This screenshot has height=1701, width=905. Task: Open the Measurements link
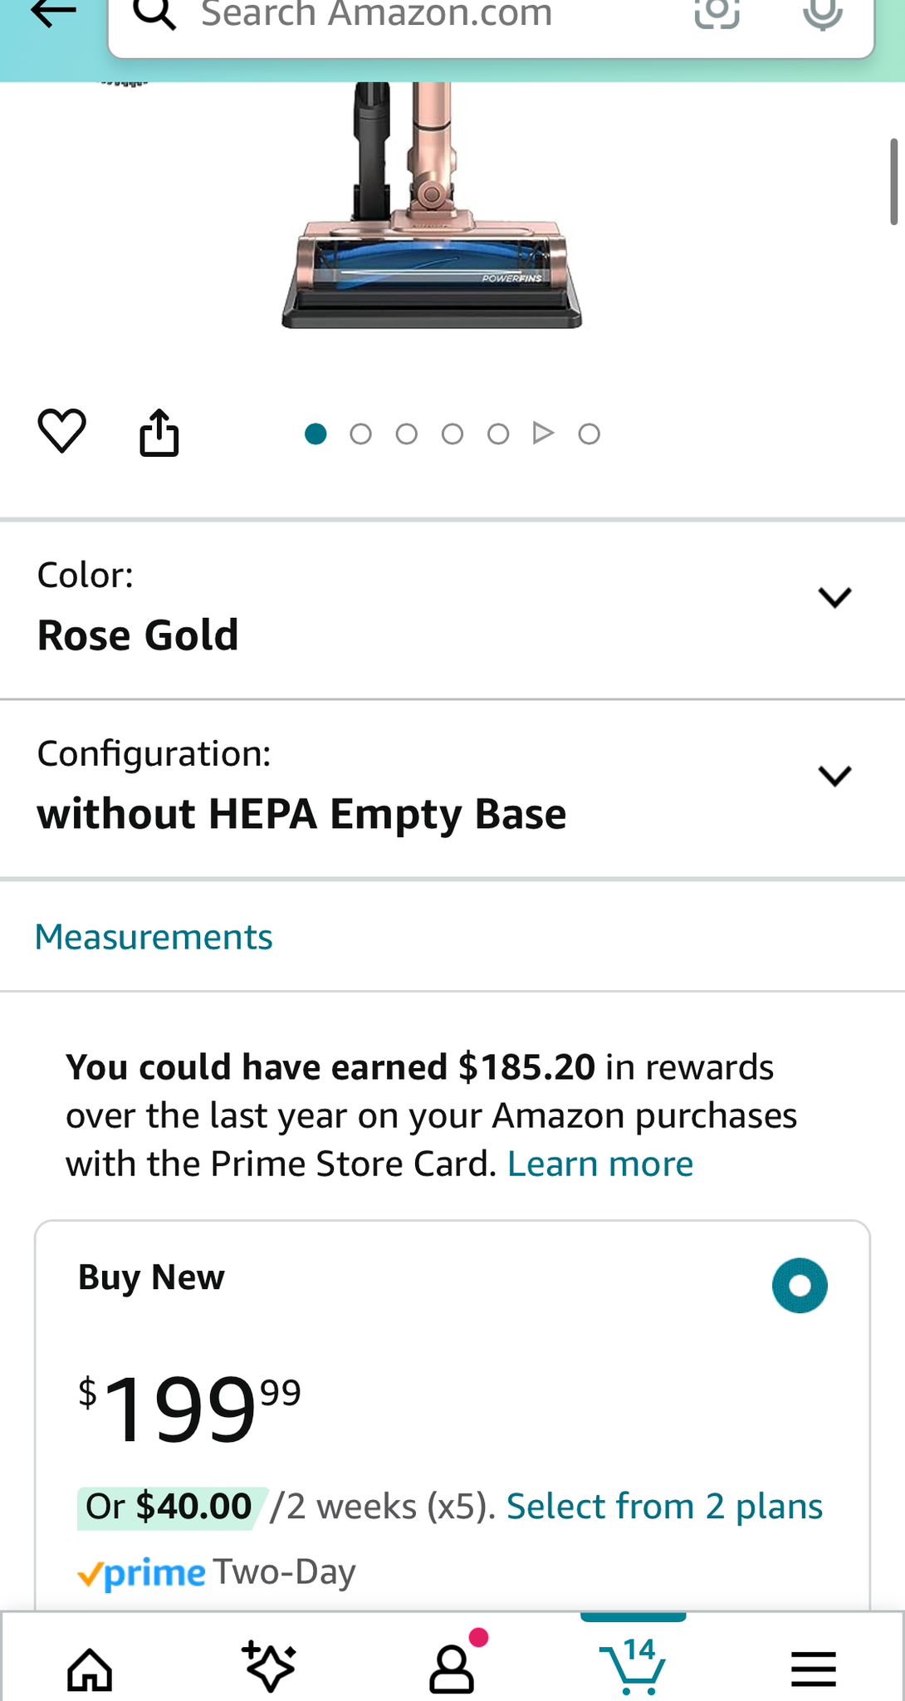[x=154, y=937]
